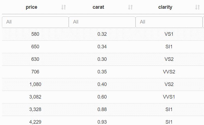
Task: Click the clarity column sort icon
Action: click(x=197, y=7)
